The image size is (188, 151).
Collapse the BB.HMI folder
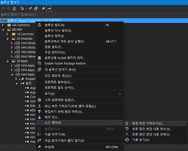pyautogui.click(x=3, y=30)
